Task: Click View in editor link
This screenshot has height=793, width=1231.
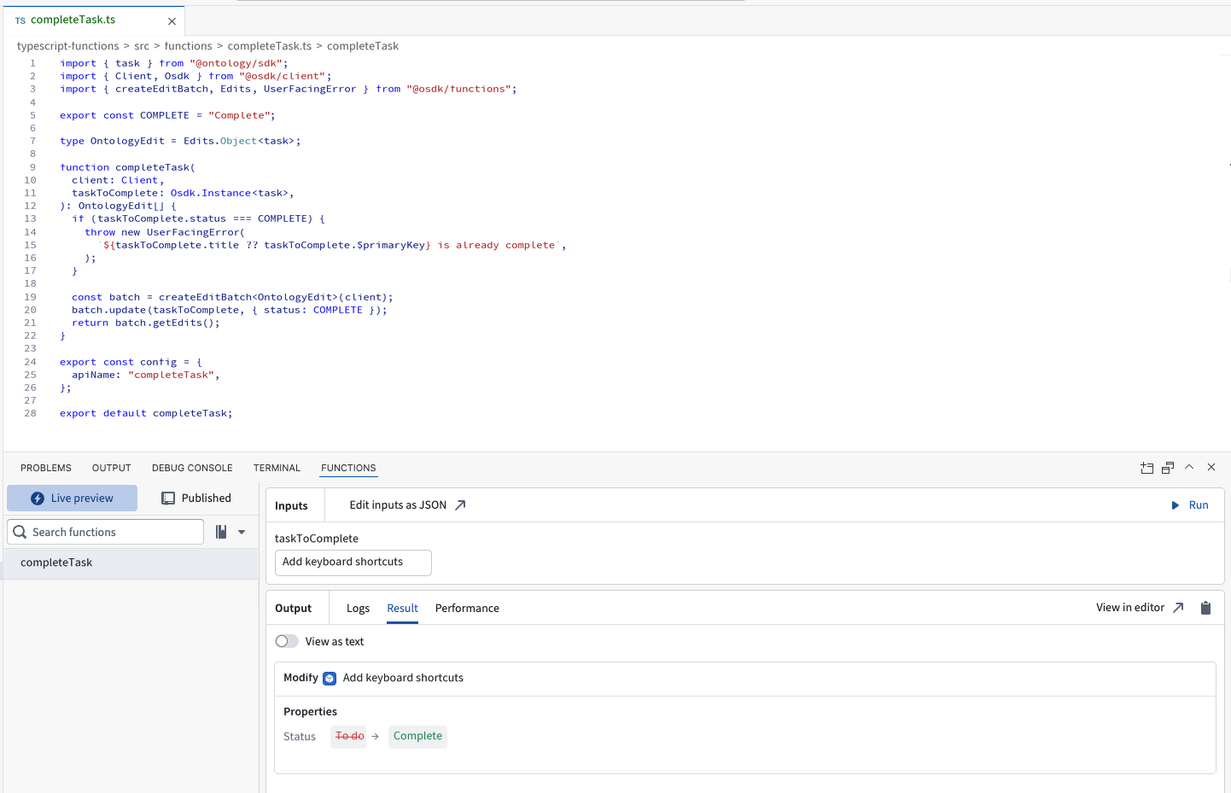Action: 1130,608
